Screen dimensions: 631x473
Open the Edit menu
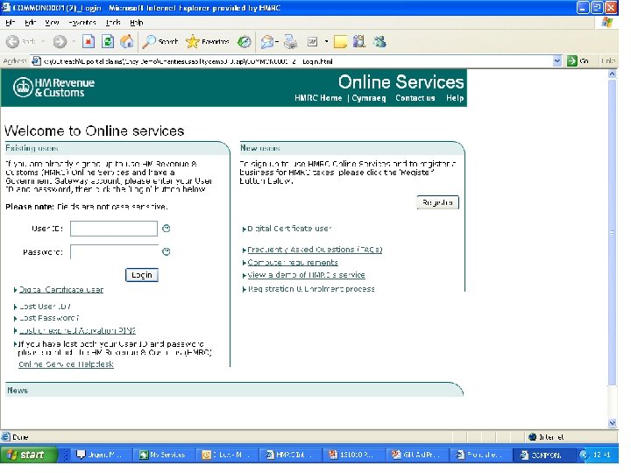tap(30, 23)
